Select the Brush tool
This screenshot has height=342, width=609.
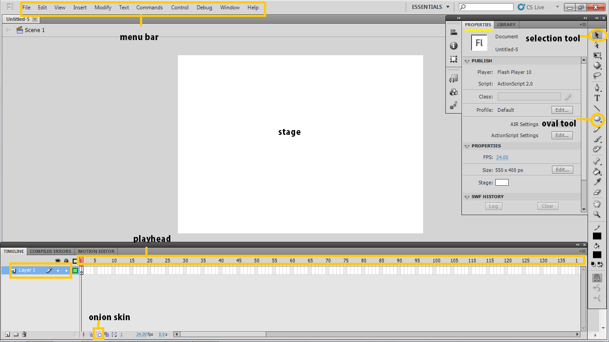(597, 139)
